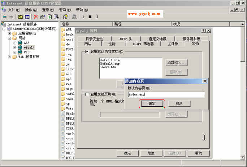This screenshot has width=247, height=167.
Task: Open the 操作(A) menu
Action: (30, 10)
